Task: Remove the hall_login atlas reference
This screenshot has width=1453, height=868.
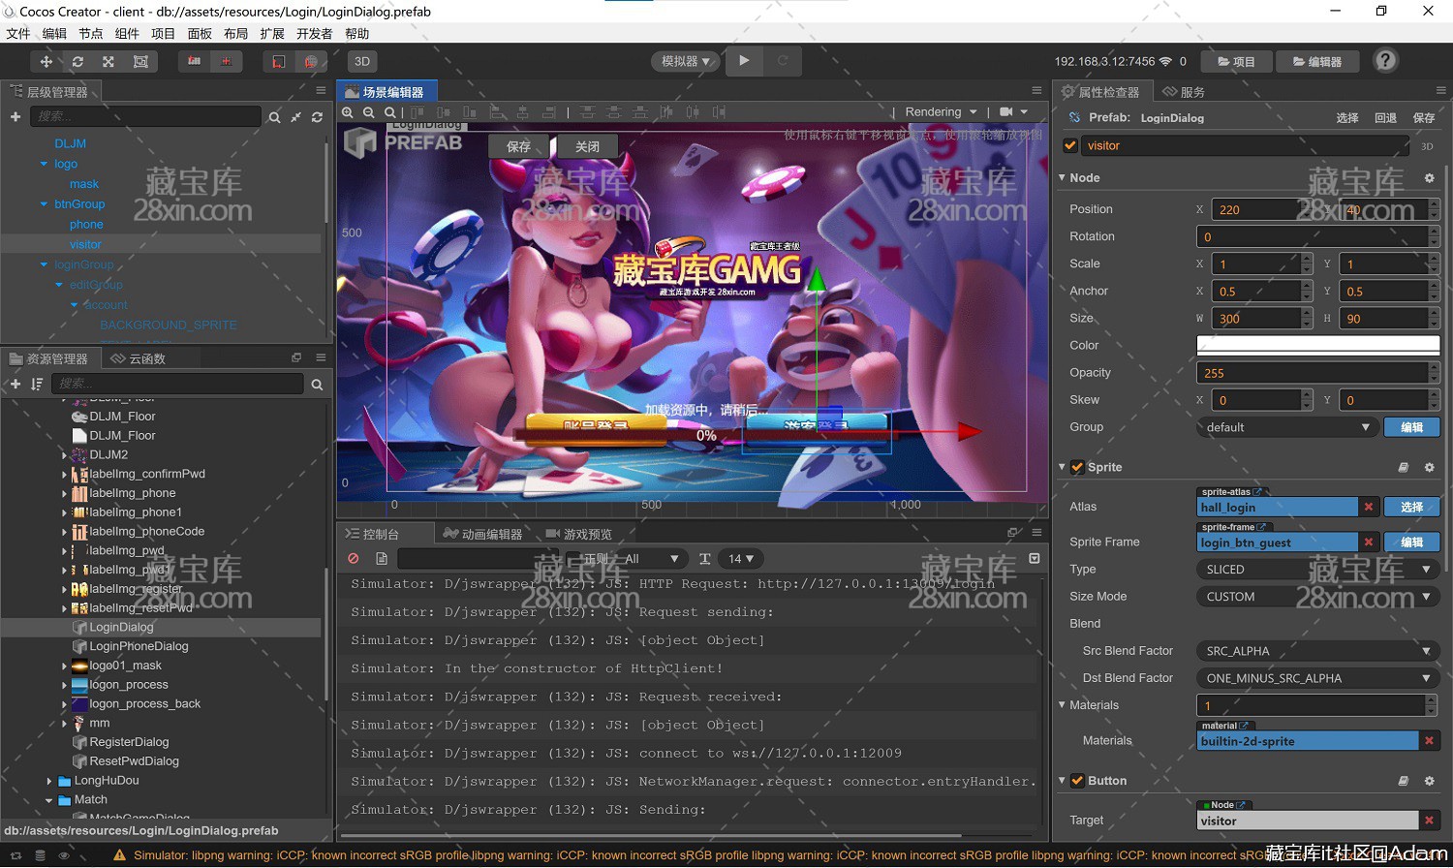Action: tap(1368, 507)
